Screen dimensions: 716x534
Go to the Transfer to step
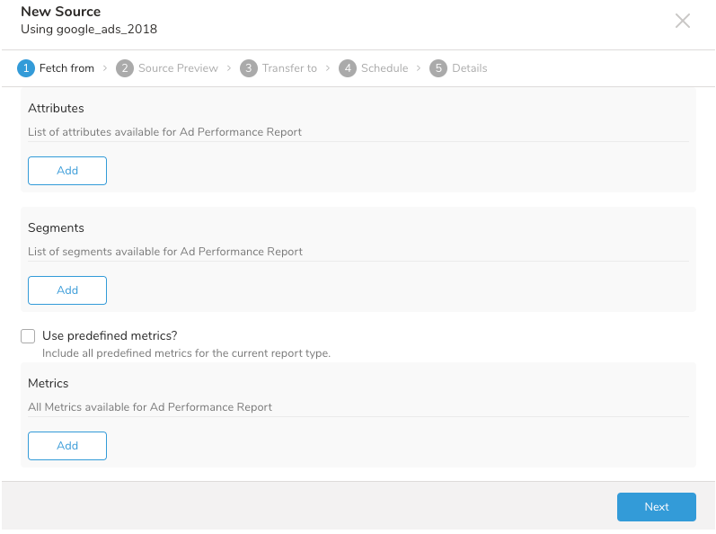point(289,68)
